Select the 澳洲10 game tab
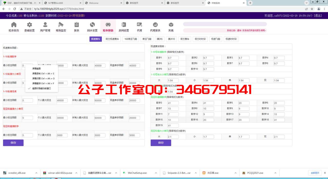The image size is (328, 179). [171, 39]
